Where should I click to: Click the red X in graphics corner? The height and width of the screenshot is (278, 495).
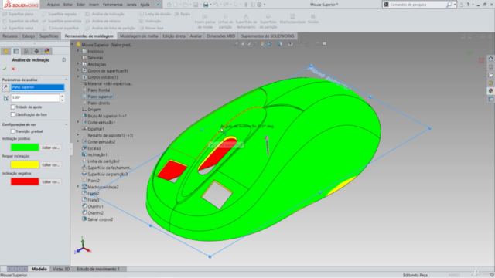coord(481,60)
